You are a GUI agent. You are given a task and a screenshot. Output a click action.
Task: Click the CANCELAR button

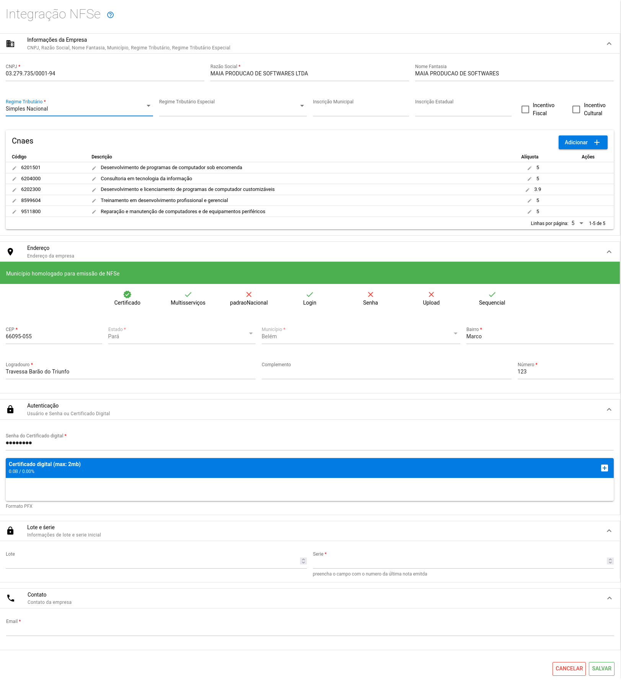pos(569,669)
